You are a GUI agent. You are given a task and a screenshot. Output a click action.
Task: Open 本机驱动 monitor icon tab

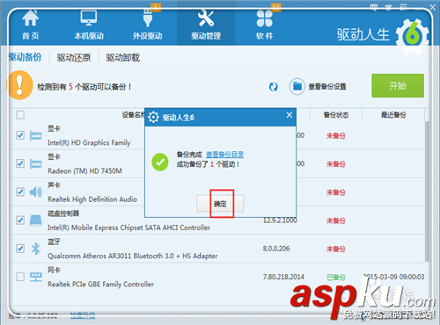[89, 18]
